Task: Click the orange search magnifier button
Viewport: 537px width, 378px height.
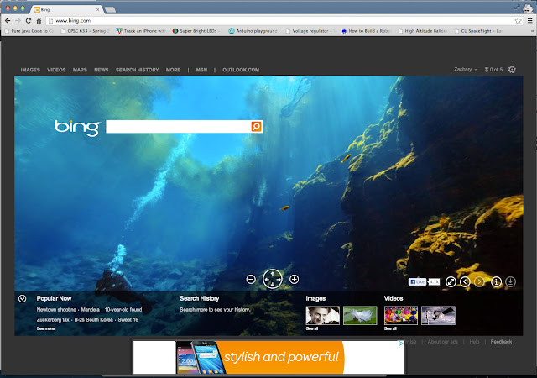Action: point(256,127)
